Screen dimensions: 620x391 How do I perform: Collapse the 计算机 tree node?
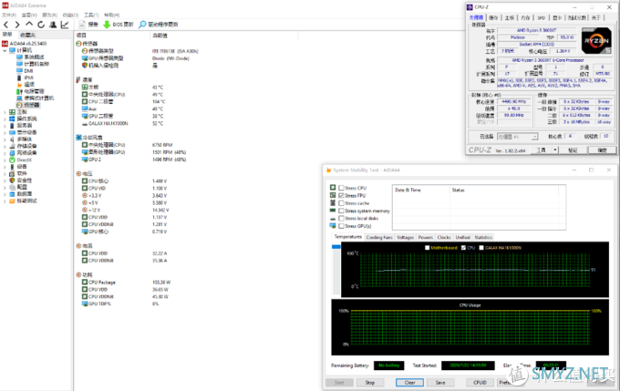pyautogui.click(x=5, y=51)
